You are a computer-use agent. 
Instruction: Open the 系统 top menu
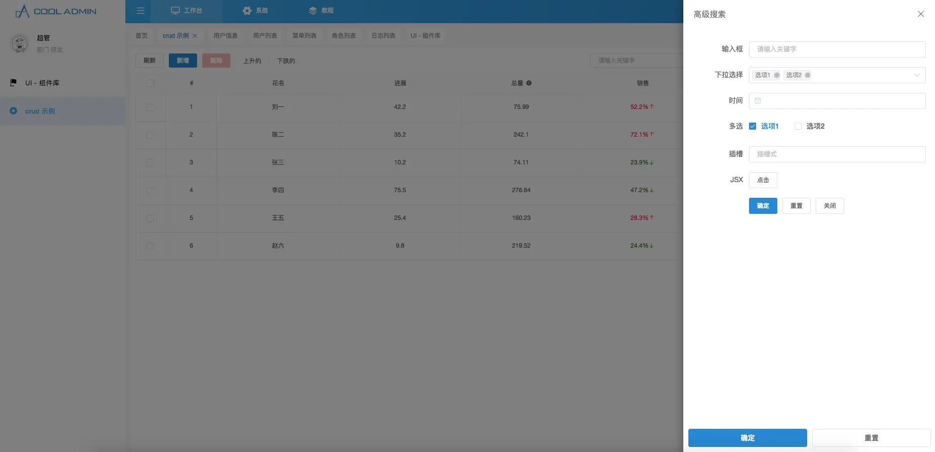coord(255,11)
